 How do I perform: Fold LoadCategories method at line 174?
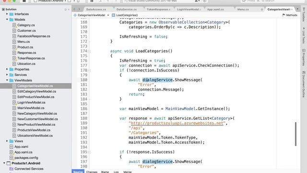tap(89, 51)
